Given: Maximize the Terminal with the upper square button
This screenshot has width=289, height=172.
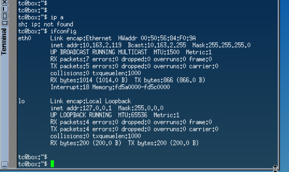Looking at the screenshot, I should click(x=4, y=16).
